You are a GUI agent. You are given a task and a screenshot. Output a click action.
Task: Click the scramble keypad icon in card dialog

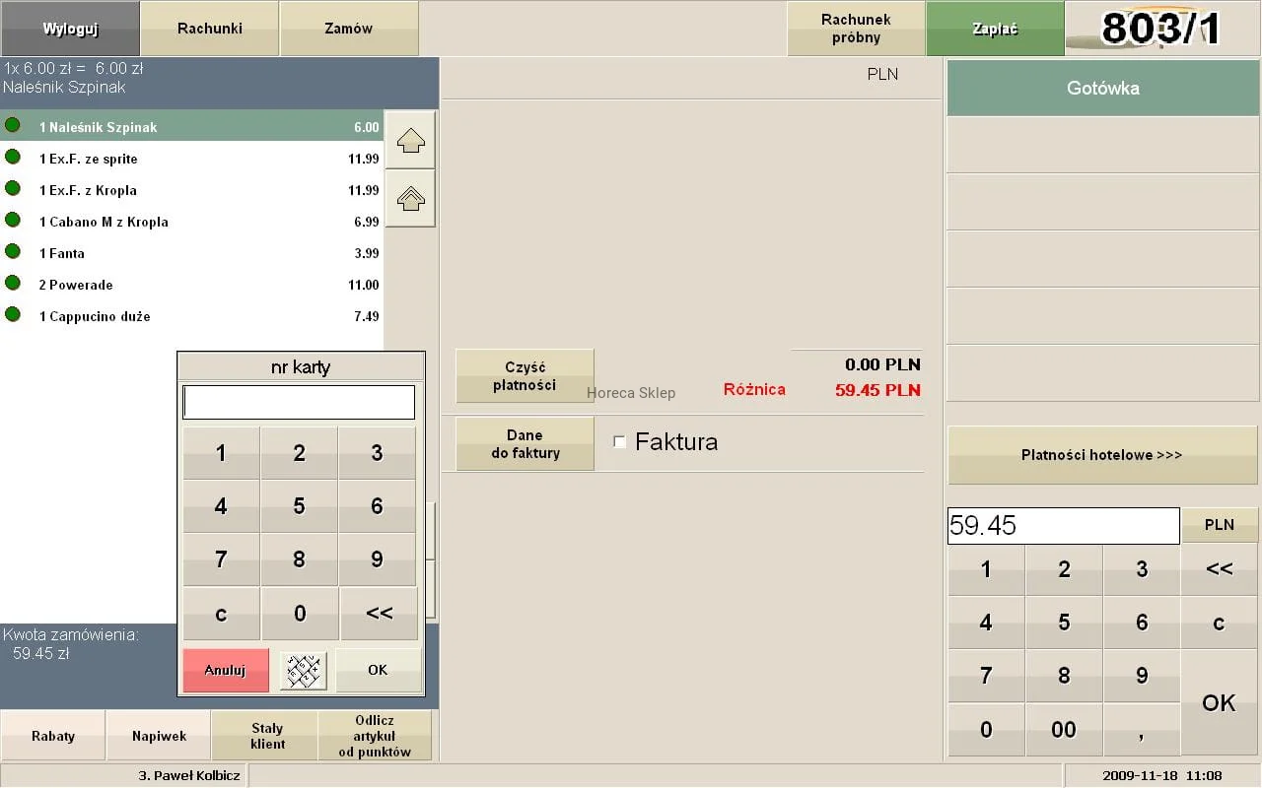coord(303,671)
